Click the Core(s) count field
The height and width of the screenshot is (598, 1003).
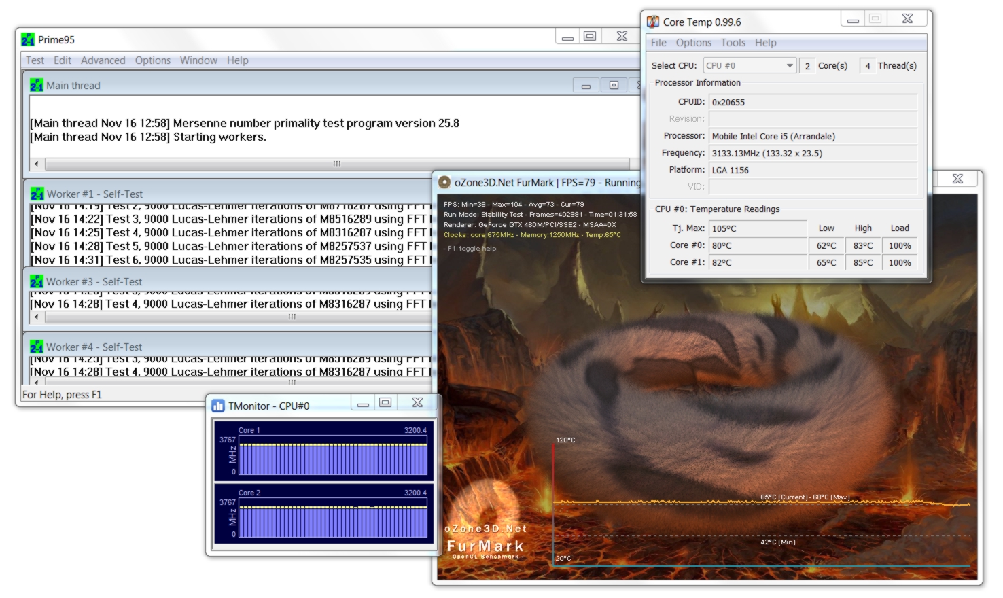coord(807,66)
